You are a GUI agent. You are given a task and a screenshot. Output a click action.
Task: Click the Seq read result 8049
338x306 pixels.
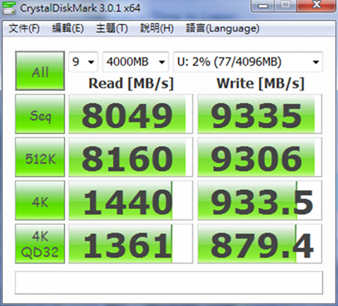point(131,114)
